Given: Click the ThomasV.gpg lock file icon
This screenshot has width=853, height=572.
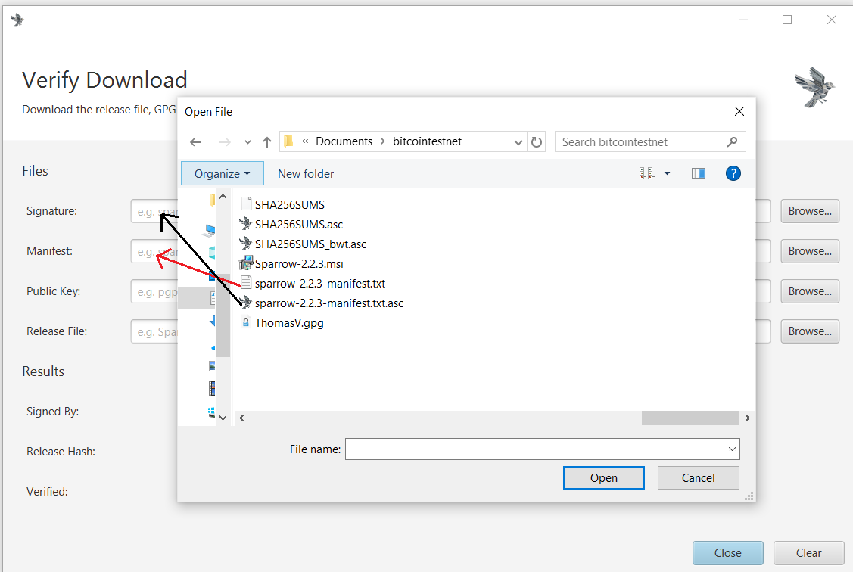Looking at the screenshot, I should pos(246,322).
